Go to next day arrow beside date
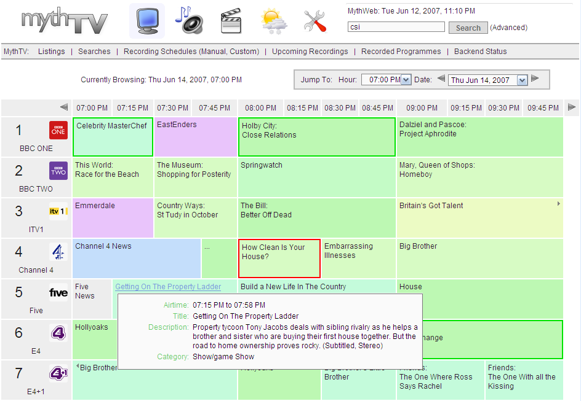Screen dimensions: 581x401 (x=535, y=79)
